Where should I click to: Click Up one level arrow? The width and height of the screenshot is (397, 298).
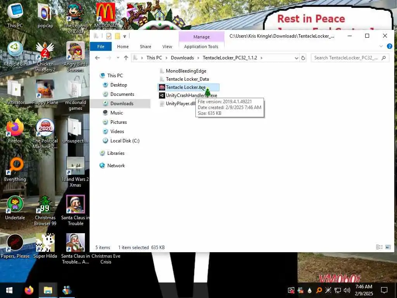[x=126, y=58]
